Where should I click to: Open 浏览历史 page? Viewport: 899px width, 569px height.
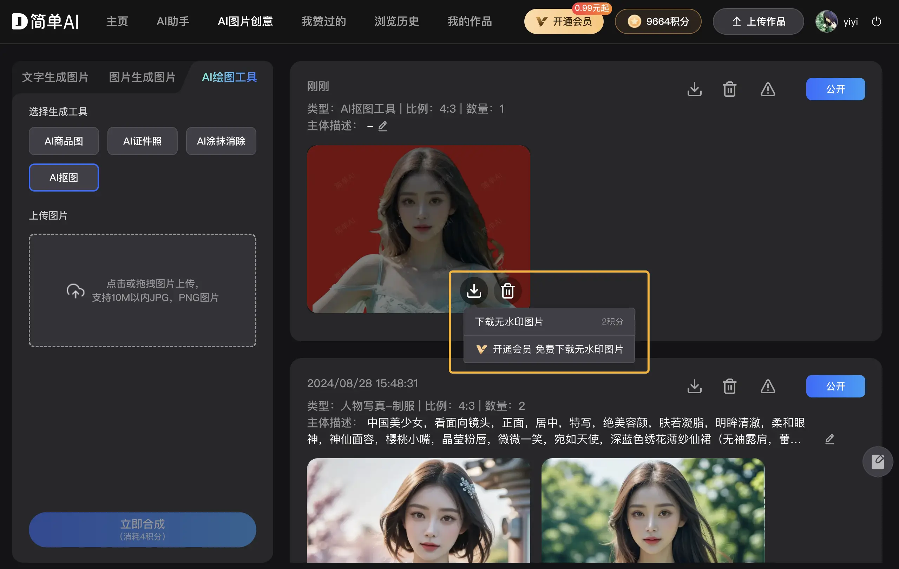point(397,22)
